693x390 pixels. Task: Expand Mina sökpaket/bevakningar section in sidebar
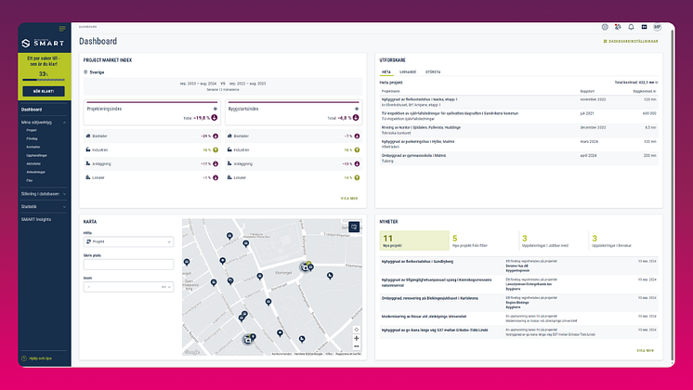[x=64, y=122]
